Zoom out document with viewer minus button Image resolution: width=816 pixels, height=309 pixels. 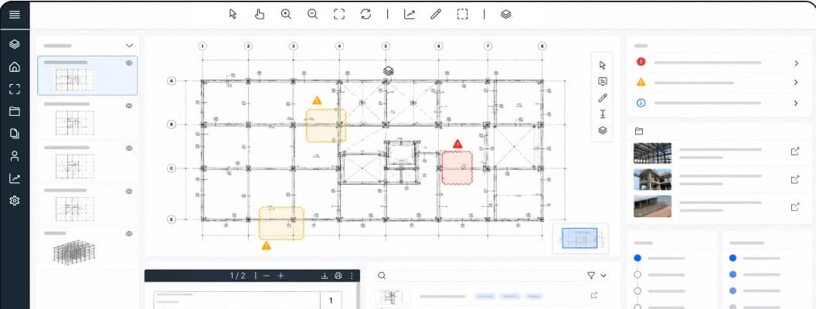(267, 276)
